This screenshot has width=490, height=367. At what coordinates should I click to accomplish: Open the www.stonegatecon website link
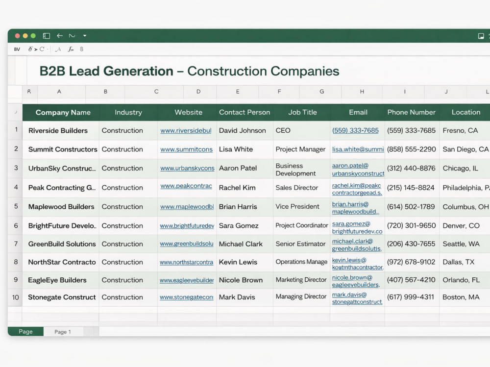click(x=187, y=297)
